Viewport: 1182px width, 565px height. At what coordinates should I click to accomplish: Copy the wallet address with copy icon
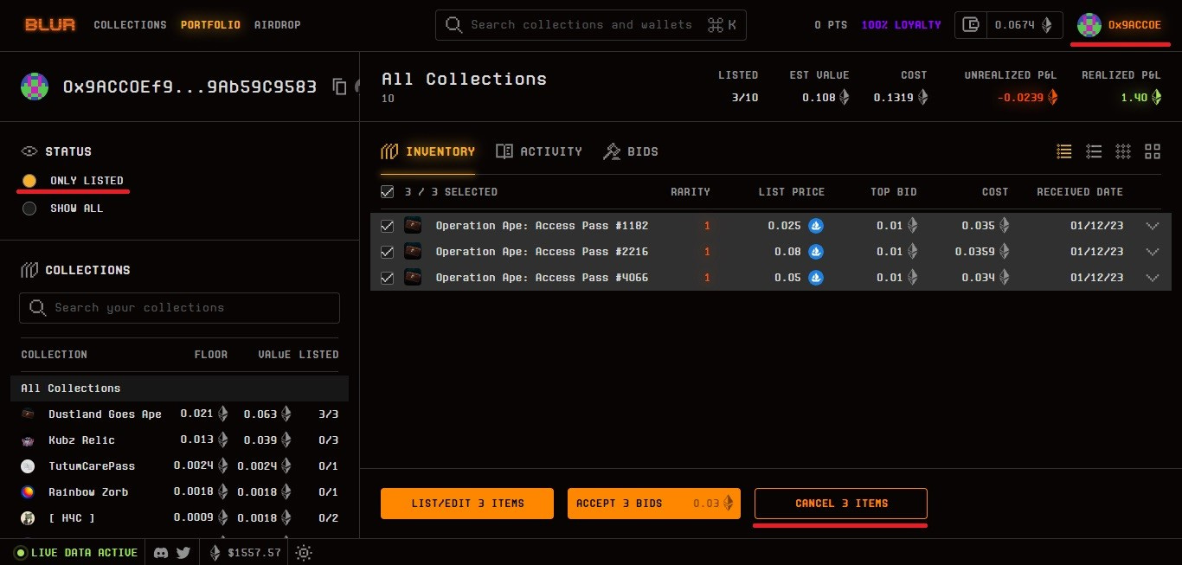coord(339,87)
